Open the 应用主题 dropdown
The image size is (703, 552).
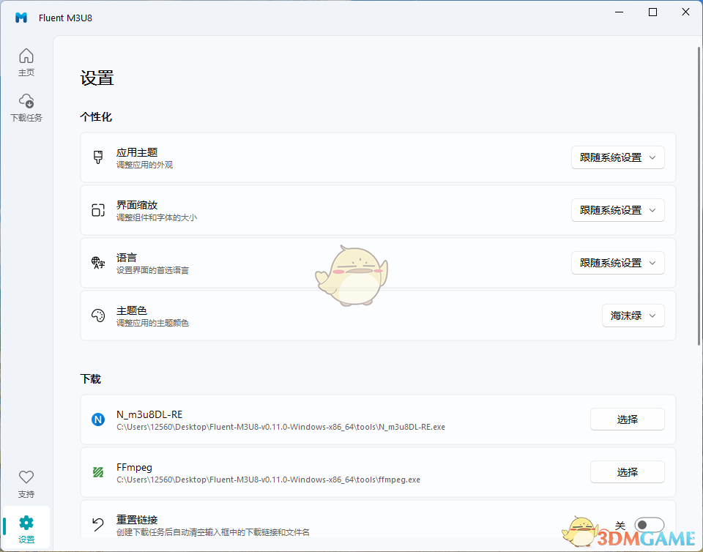tap(617, 157)
